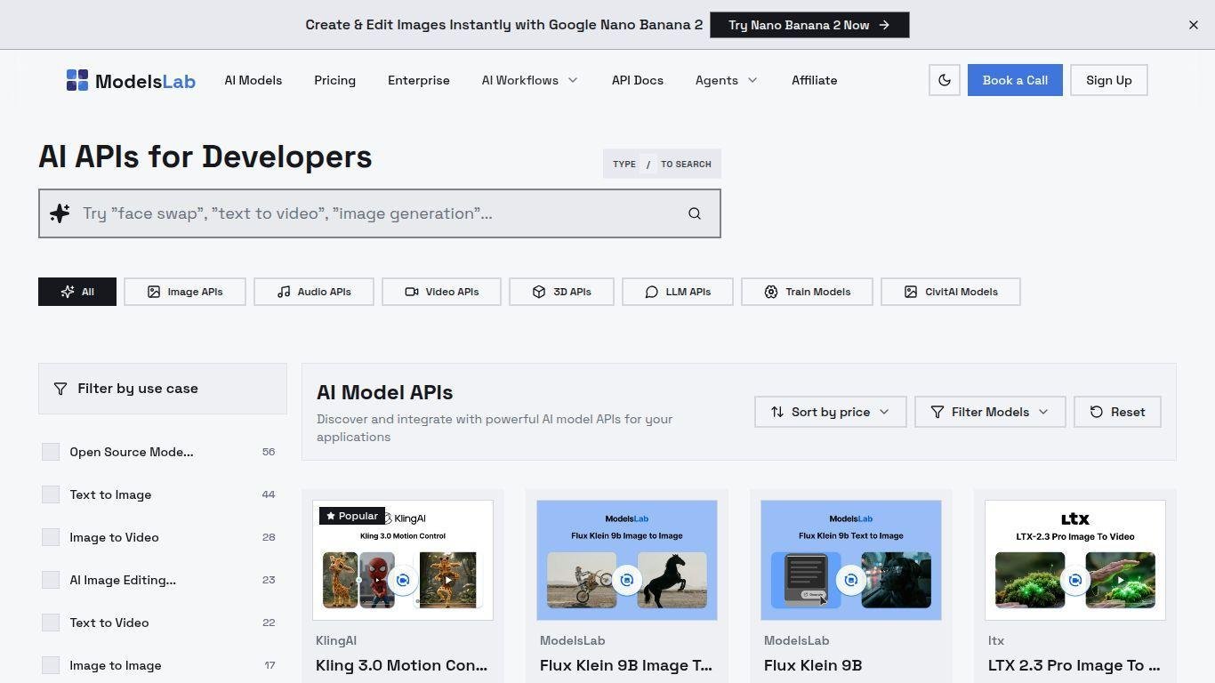Open the Sort by price dropdown
The image size is (1215, 683).
click(x=830, y=412)
